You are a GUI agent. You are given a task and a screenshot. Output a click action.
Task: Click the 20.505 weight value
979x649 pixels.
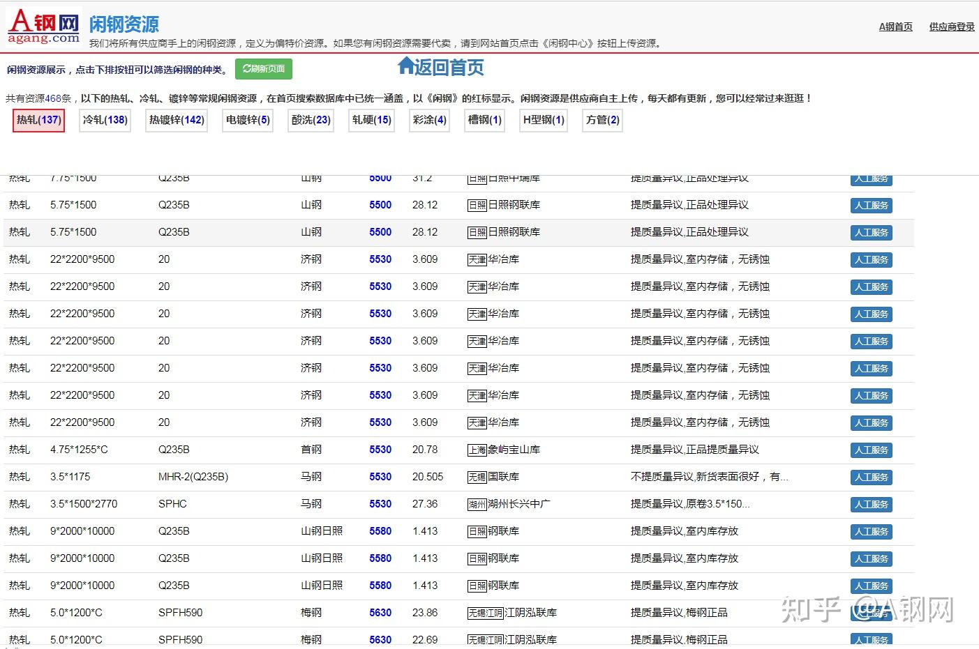[428, 477]
